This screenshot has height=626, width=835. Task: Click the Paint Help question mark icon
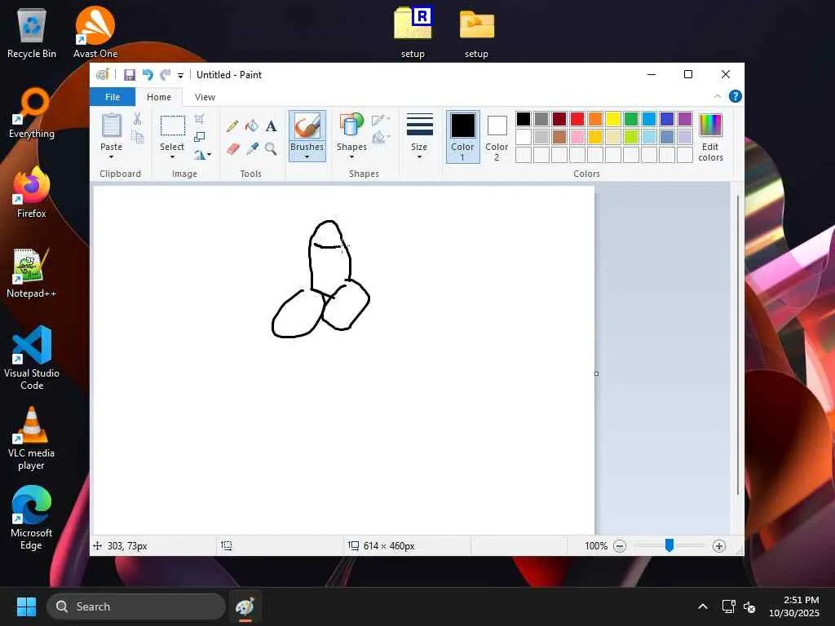pos(735,96)
